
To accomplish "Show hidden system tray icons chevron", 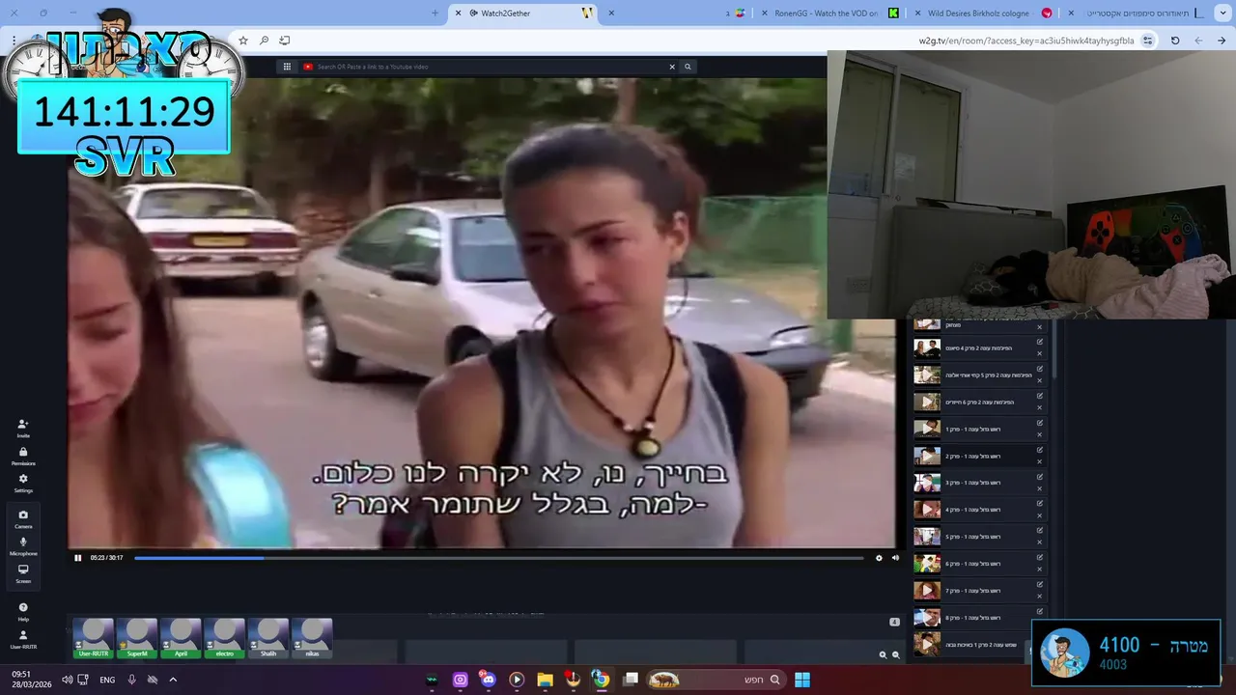I will pos(173,680).
